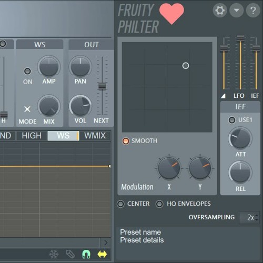
Task: Click the WS AMP knob
Action: click(x=49, y=67)
